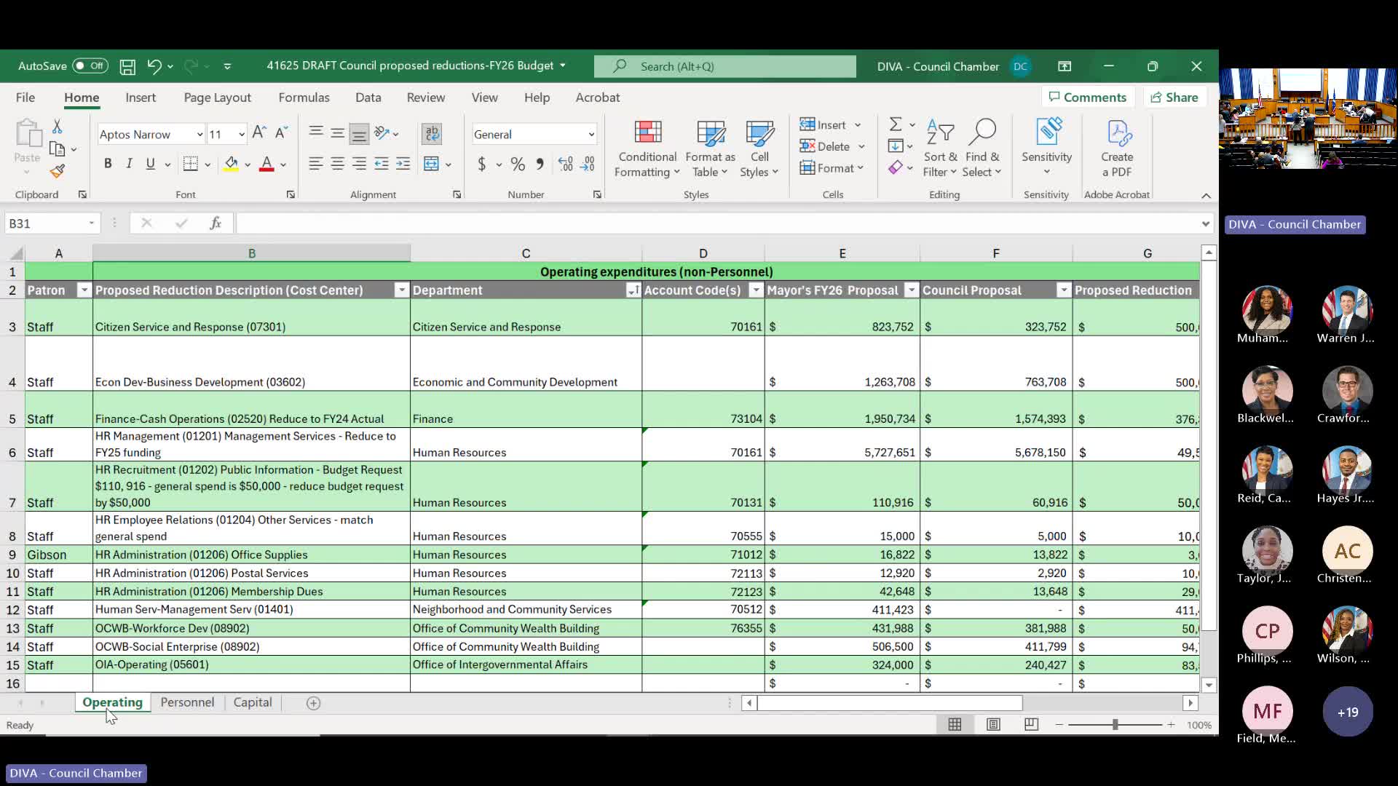Click the Save disk icon
The image size is (1398, 786).
[x=127, y=67]
